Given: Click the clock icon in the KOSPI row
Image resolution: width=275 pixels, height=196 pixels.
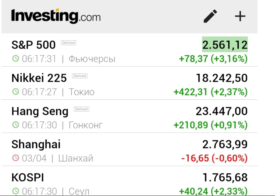Looking at the screenshot, I should (16, 191).
